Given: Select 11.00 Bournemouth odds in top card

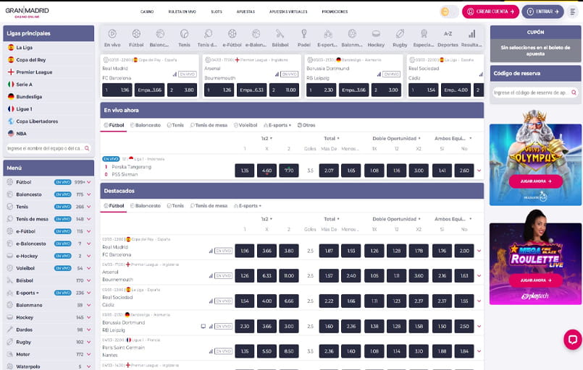Looking at the screenshot, I should (x=284, y=90).
